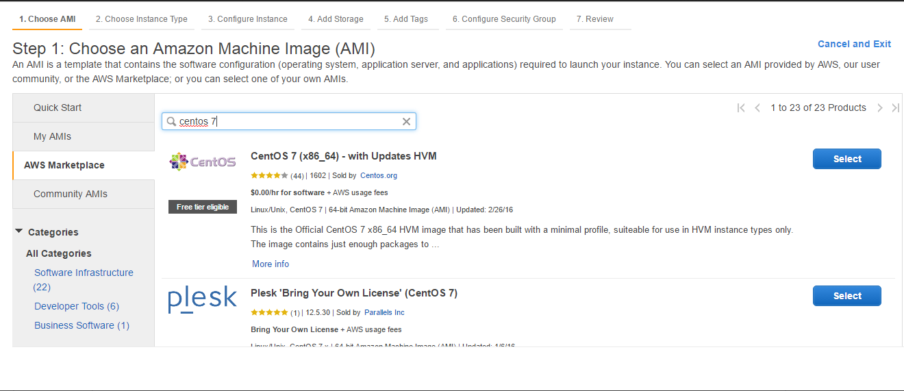This screenshot has width=904, height=391.
Task: Open the AWS Marketplace section
Action: 84,165
